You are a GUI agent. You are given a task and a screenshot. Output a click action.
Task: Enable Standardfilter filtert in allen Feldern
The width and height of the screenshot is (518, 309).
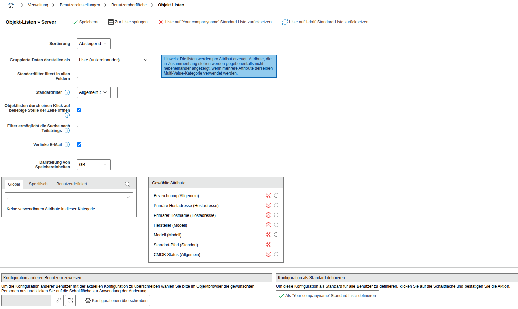[x=79, y=76]
